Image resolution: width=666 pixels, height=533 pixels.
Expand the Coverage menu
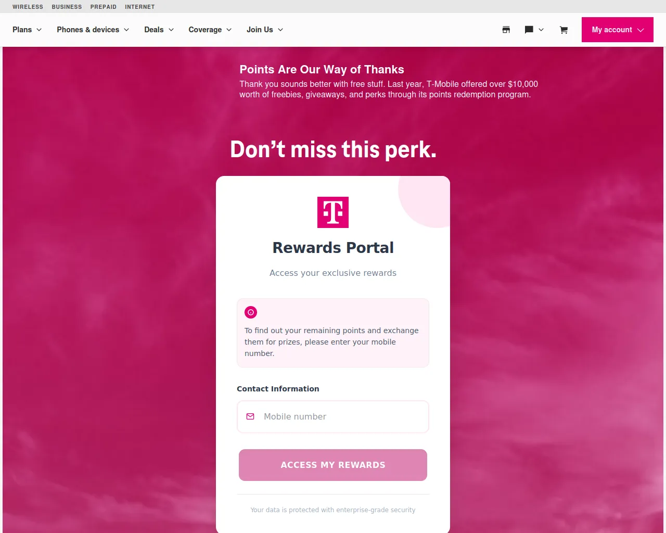click(x=210, y=30)
